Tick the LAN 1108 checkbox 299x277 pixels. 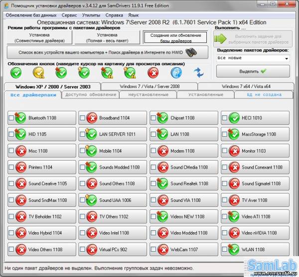(x=153, y=134)
